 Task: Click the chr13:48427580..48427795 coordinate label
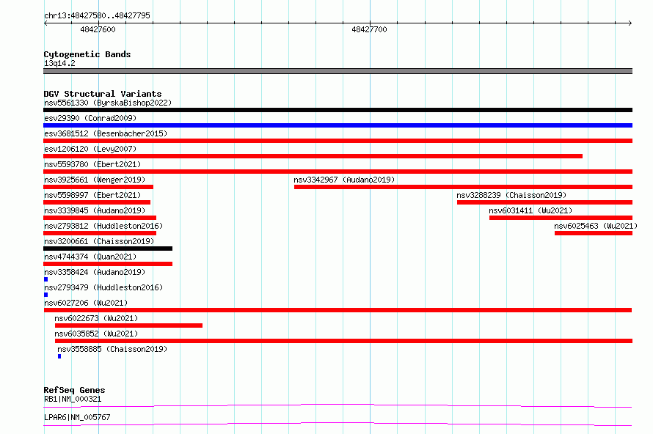coord(97,15)
